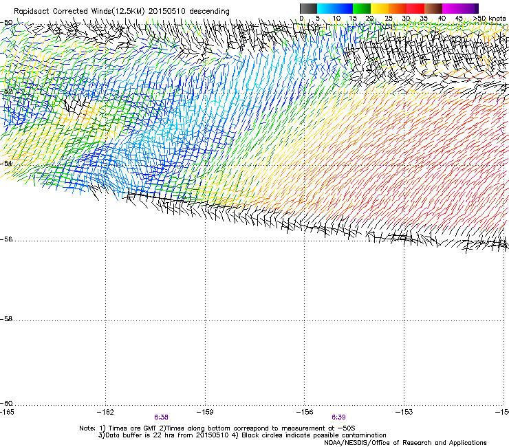Image resolution: width=509 pixels, height=447 pixels.
Task: Click the '-153' longitude axis label
Action: point(404,412)
